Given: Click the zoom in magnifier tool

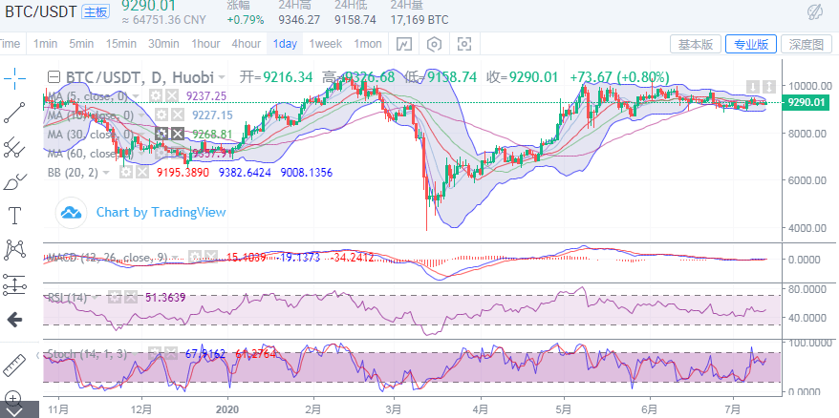Looking at the screenshot, I should coord(11,398).
